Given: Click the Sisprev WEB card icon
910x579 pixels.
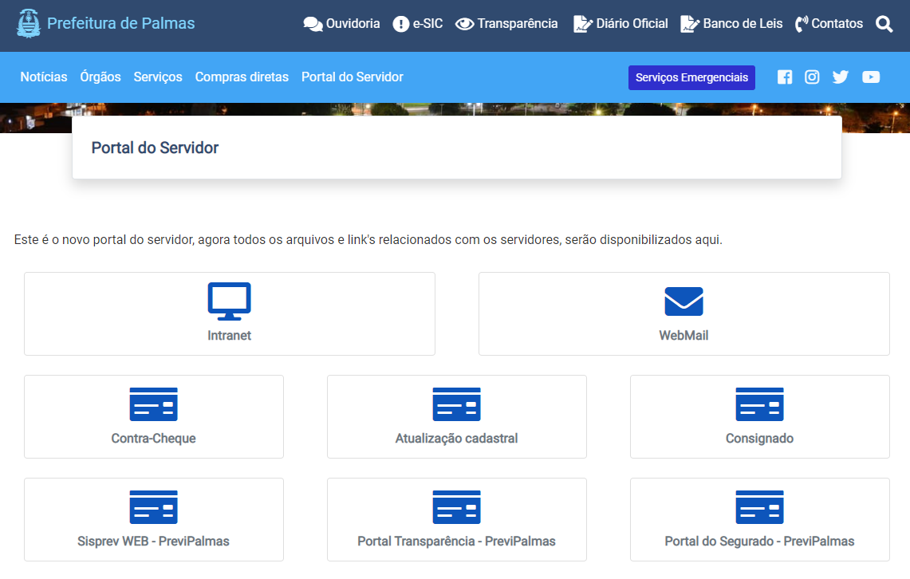Looking at the screenshot, I should point(153,507).
